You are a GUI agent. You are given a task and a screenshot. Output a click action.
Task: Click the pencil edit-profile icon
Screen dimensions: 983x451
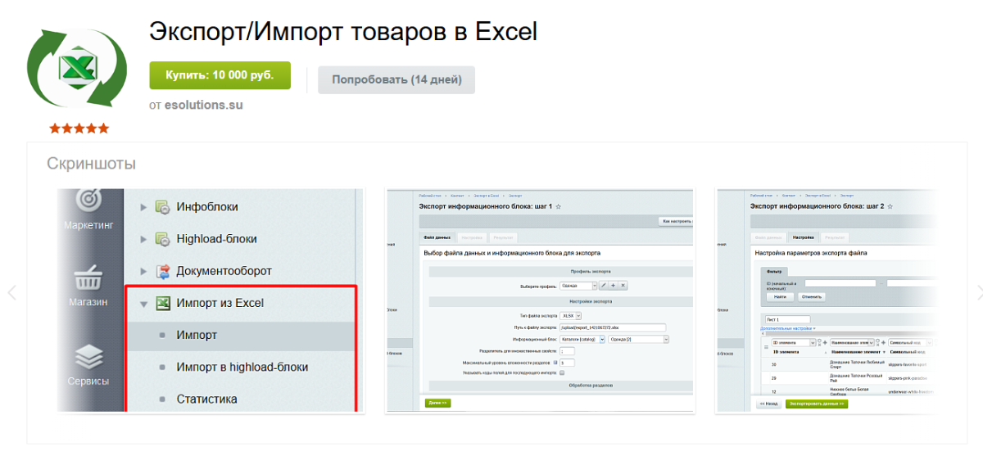click(604, 286)
